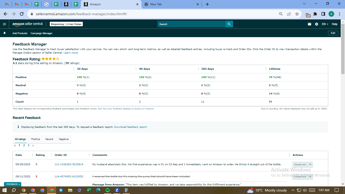Viewport: 345px width, 194px height.
Task: Reload the page with the refresh icon
Action: click(x=22, y=14)
